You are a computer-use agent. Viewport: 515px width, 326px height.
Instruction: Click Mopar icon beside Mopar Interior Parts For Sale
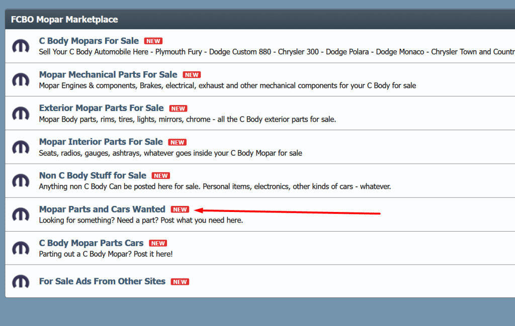pyautogui.click(x=21, y=147)
